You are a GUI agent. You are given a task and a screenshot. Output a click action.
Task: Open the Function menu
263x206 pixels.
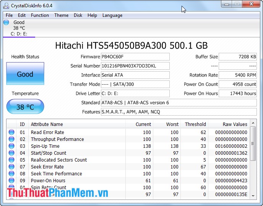[x=40, y=15]
